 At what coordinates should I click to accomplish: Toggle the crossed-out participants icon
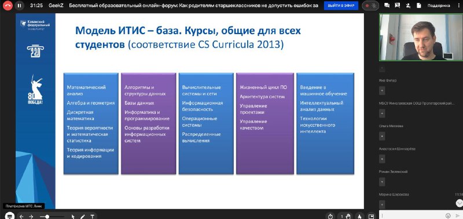[408, 6]
